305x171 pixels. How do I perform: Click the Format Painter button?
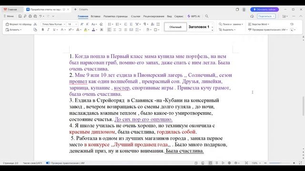click(19, 24)
